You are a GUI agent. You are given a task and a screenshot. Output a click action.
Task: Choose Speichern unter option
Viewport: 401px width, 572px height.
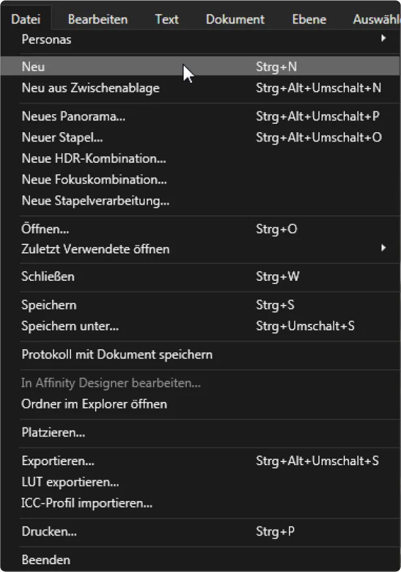point(70,326)
